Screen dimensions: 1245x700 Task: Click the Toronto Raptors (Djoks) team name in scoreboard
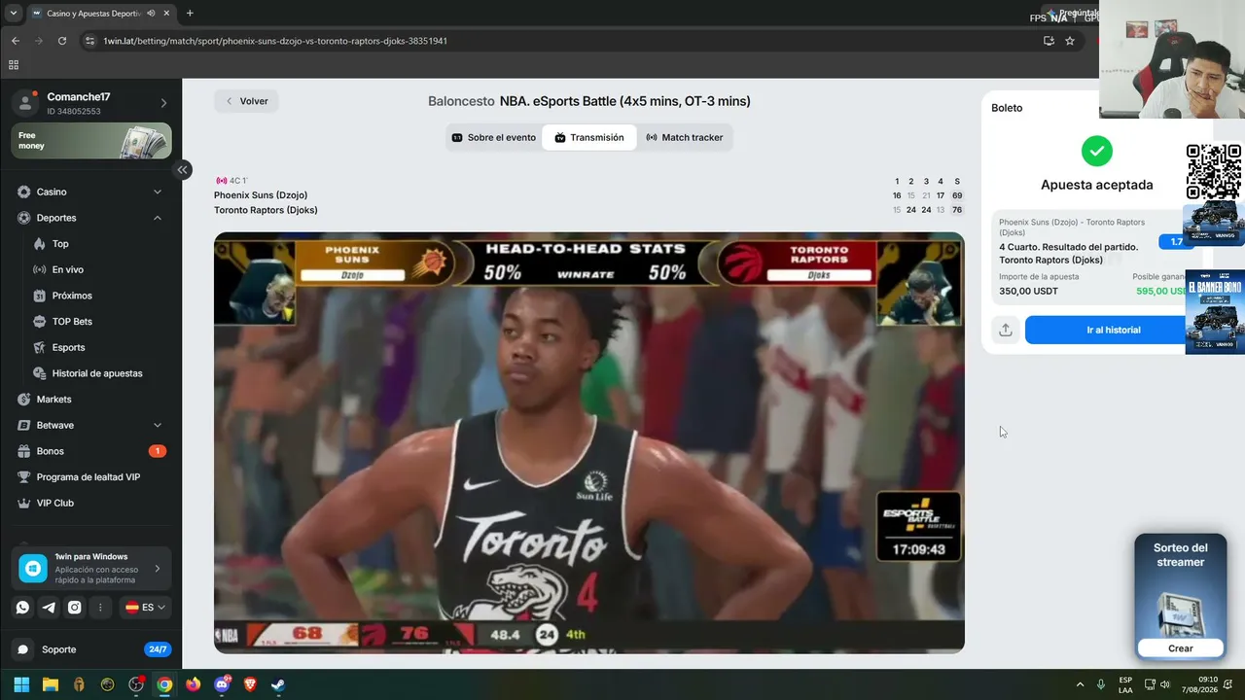click(266, 210)
